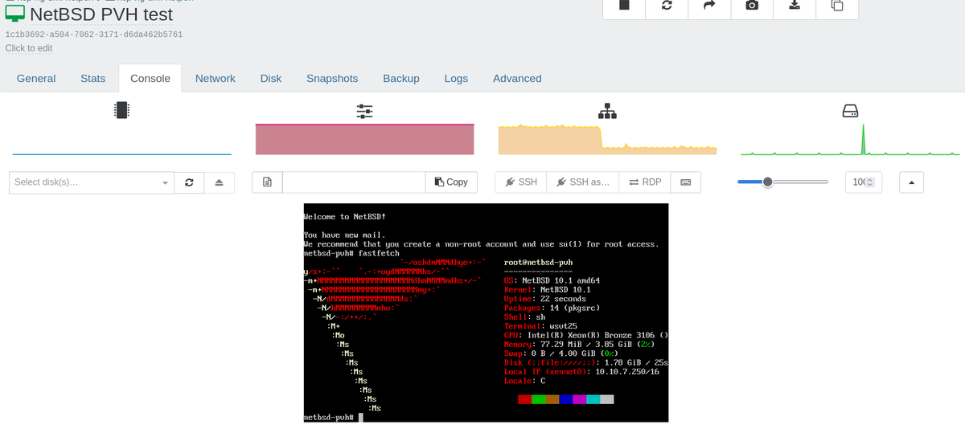Image resolution: width=965 pixels, height=437 pixels.
Task: Click the console scale slider handle
Action: click(767, 182)
